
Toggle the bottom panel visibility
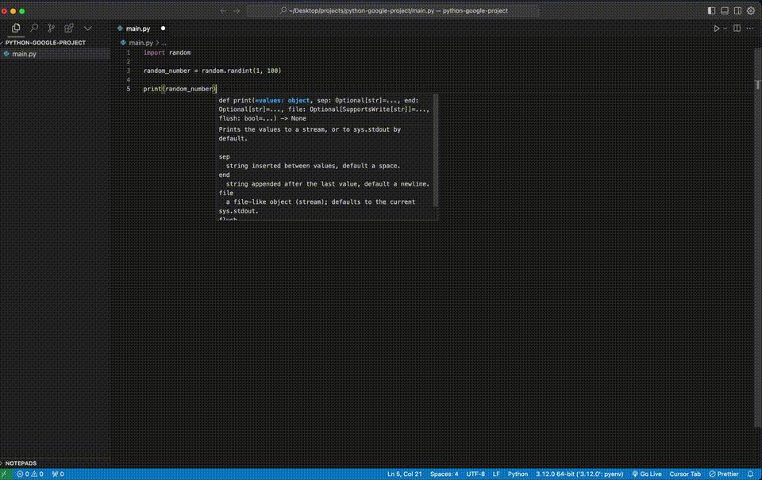point(722,11)
